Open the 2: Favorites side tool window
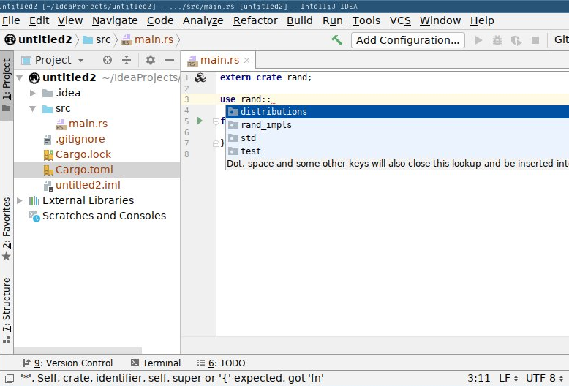569x386 pixels. [7, 229]
